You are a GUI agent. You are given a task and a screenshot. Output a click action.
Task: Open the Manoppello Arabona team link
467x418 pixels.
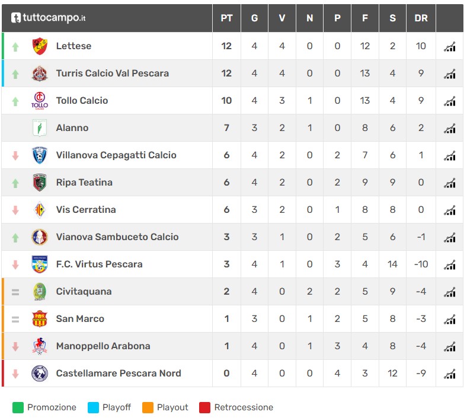(x=103, y=346)
